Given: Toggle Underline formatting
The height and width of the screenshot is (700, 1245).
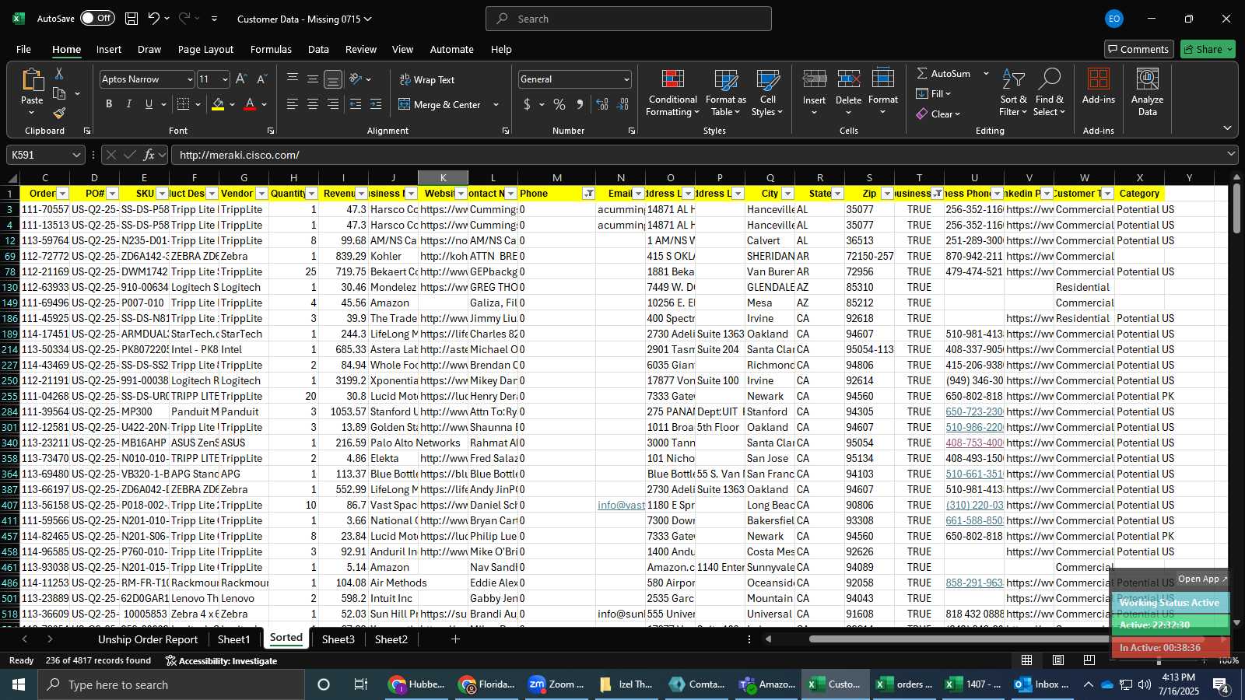Looking at the screenshot, I should click(149, 104).
